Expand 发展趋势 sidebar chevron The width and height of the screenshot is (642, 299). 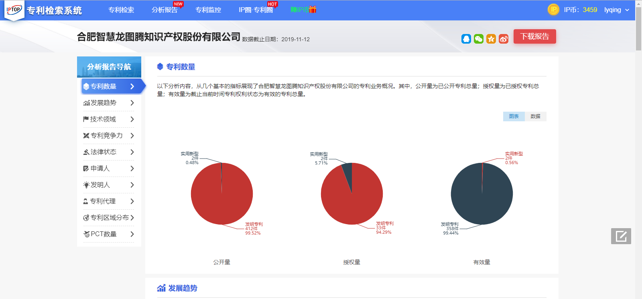132,103
